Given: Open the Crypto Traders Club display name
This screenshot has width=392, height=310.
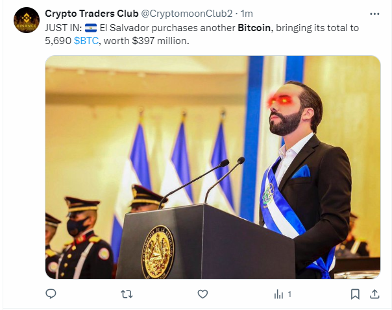Looking at the screenshot, I should click(x=92, y=14).
